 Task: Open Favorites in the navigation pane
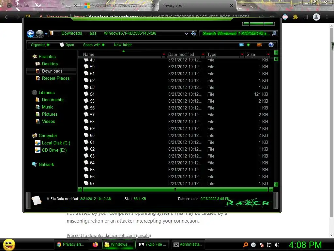click(47, 57)
